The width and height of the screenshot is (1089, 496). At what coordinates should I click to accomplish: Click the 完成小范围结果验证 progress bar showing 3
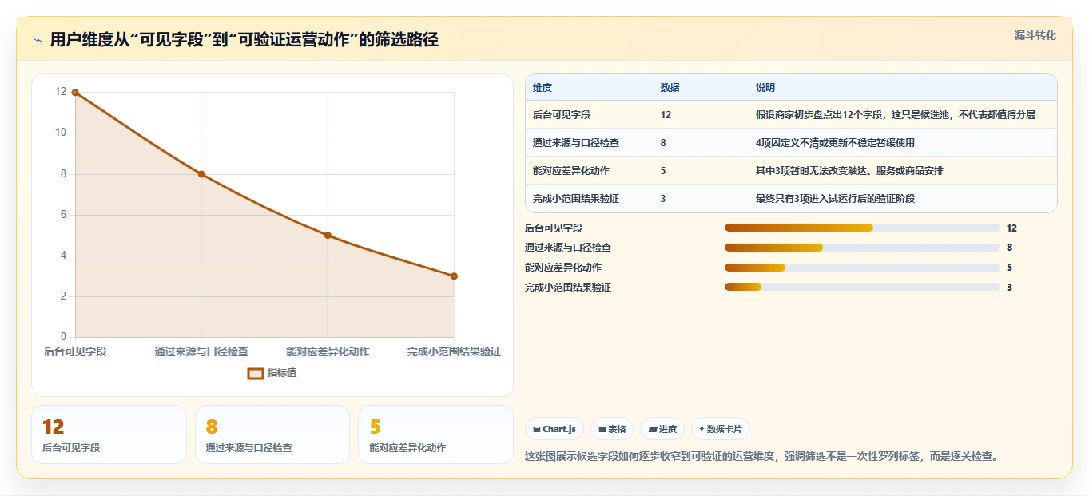point(862,287)
